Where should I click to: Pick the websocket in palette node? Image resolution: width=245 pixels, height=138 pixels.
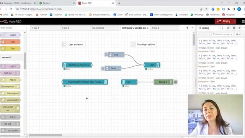click(10, 100)
